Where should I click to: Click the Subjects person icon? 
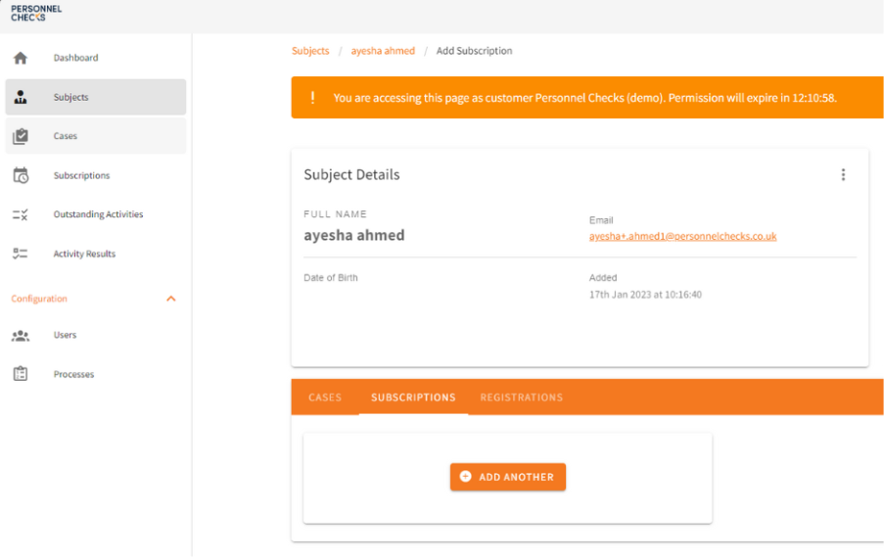[x=21, y=97]
